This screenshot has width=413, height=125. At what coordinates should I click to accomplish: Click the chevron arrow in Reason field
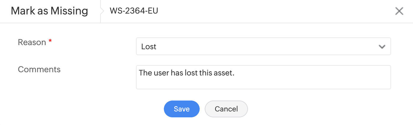382,47
